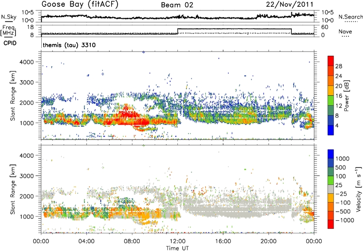This screenshot has width=363, height=251.
Task: Click the '08:00' time axis tick label
Action: pyautogui.click(x=132, y=241)
